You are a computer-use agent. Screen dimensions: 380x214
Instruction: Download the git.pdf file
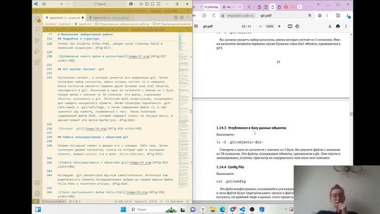pyautogui.click(x=330, y=26)
